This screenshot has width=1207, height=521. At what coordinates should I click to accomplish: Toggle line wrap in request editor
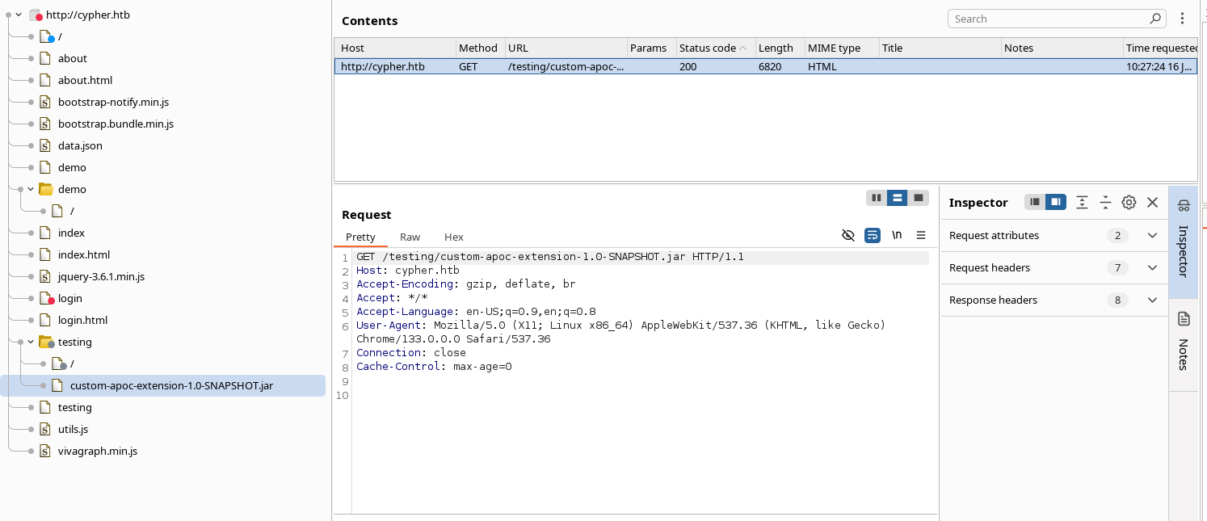coord(873,235)
